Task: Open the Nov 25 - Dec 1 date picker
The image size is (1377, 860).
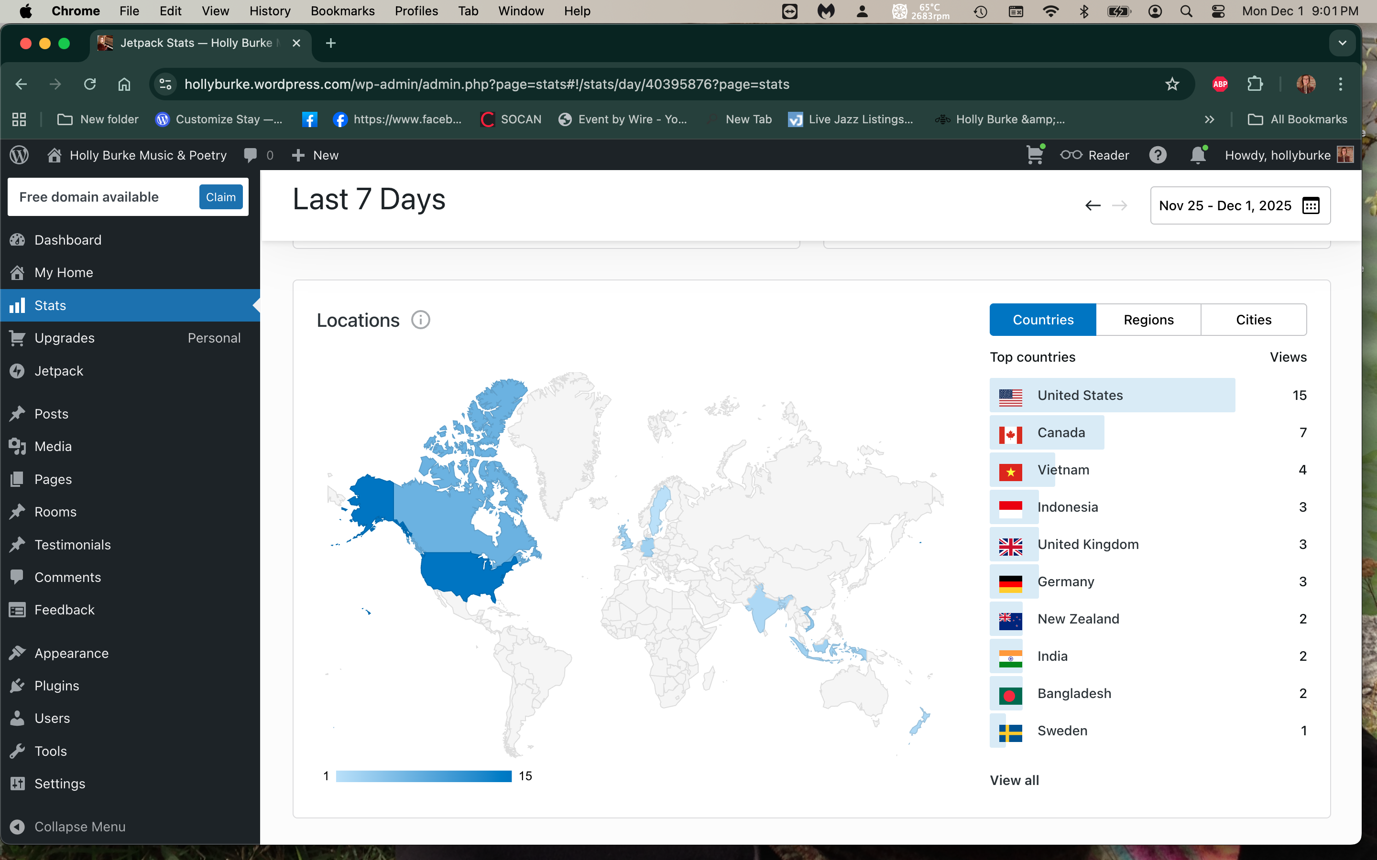Action: tap(1224, 205)
